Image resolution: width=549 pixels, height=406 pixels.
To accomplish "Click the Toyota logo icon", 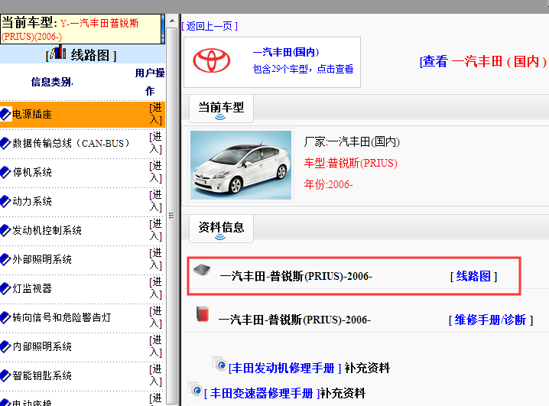I will (x=212, y=60).
